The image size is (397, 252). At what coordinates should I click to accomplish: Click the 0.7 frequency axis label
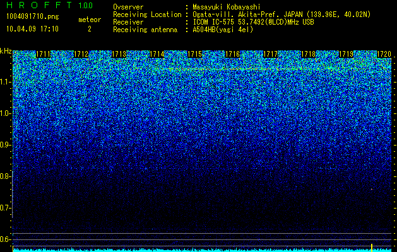(x=6, y=208)
